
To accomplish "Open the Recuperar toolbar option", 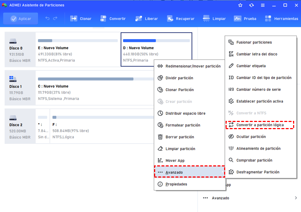I will click(x=181, y=19).
